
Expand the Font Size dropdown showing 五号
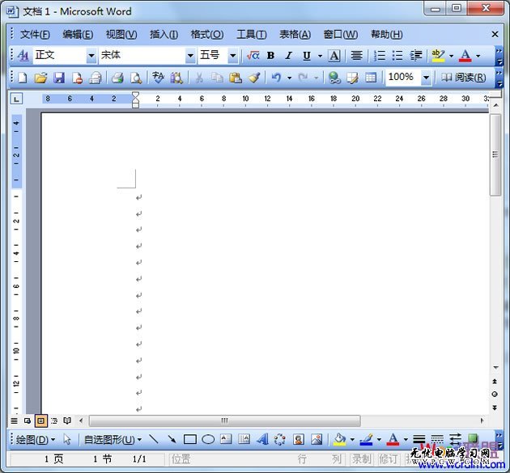point(232,56)
